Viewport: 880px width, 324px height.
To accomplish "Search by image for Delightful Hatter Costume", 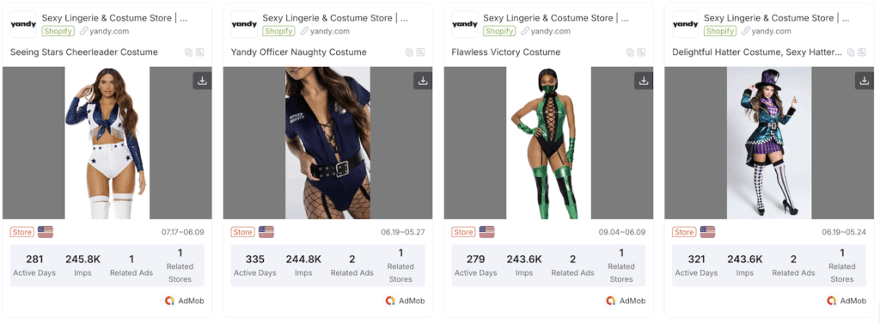I will tap(862, 52).
